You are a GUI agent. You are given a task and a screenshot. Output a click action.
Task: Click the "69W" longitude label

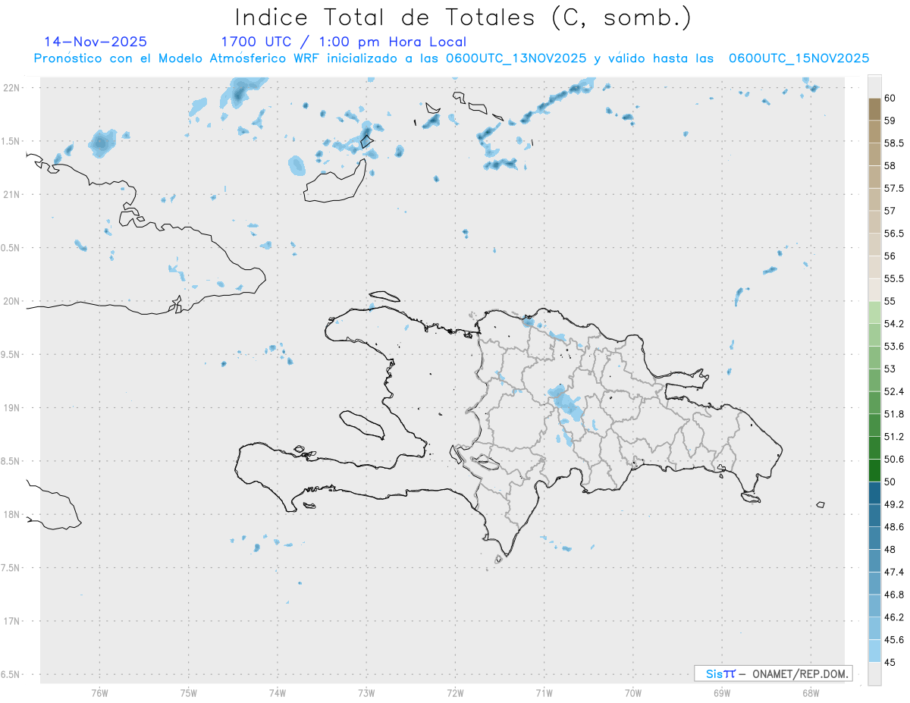(x=721, y=692)
